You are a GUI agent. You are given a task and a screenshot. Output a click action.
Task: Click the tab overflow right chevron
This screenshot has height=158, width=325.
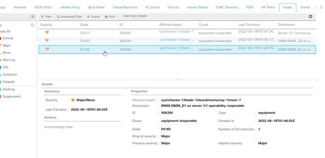coord(315,7)
